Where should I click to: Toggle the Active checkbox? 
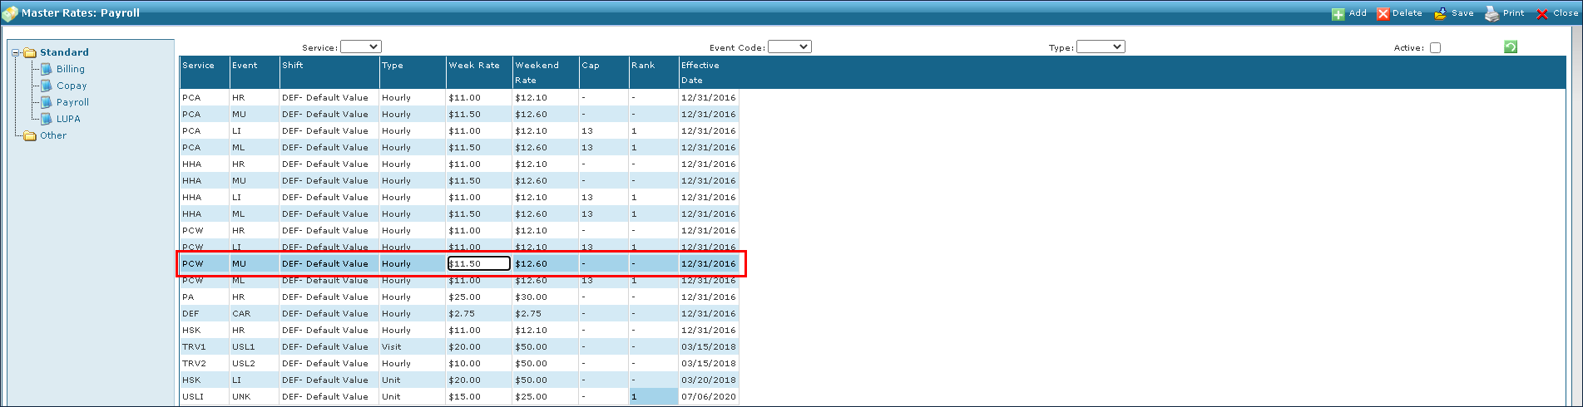pos(1435,48)
